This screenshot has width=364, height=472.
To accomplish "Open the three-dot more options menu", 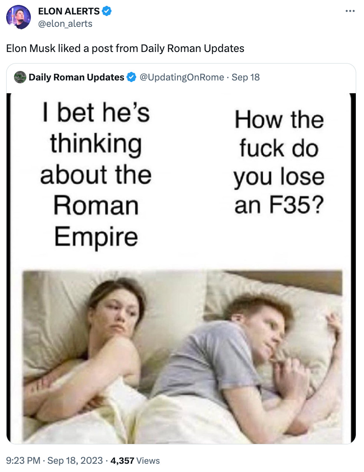I will click(x=350, y=11).
